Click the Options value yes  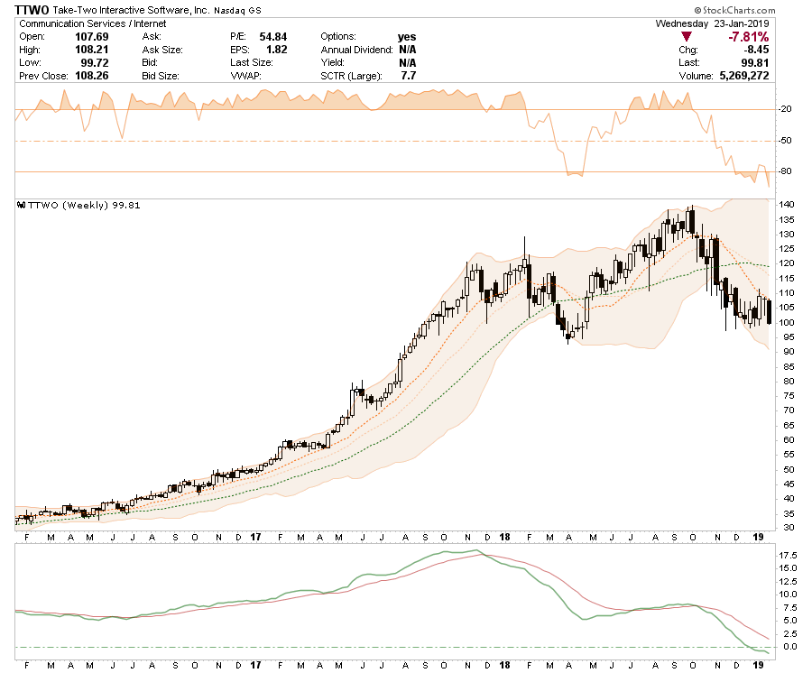(407, 37)
